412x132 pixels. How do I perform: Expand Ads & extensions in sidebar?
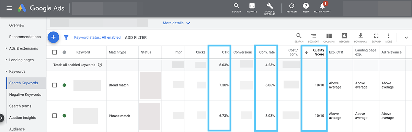pos(6,48)
